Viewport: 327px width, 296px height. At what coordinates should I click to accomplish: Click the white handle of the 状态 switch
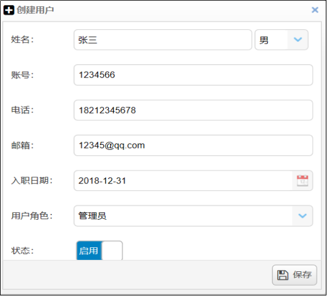point(112,251)
